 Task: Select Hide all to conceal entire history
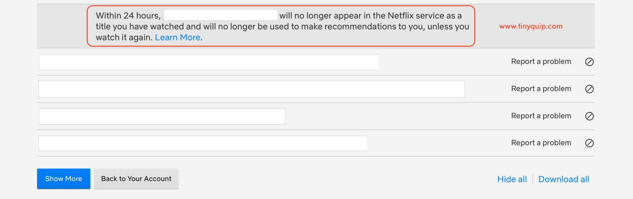[511, 179]
